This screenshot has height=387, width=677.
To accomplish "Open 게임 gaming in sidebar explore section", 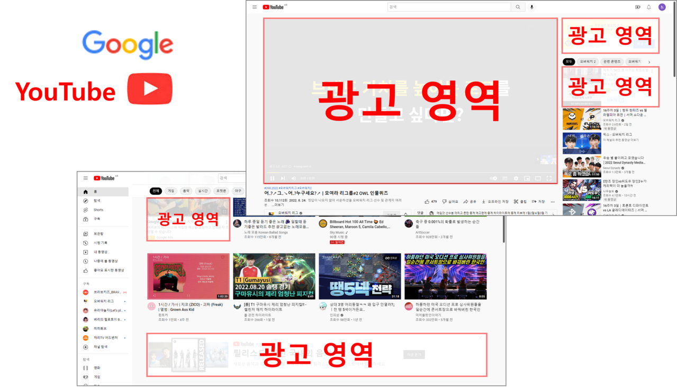I will tap(104, 377).
